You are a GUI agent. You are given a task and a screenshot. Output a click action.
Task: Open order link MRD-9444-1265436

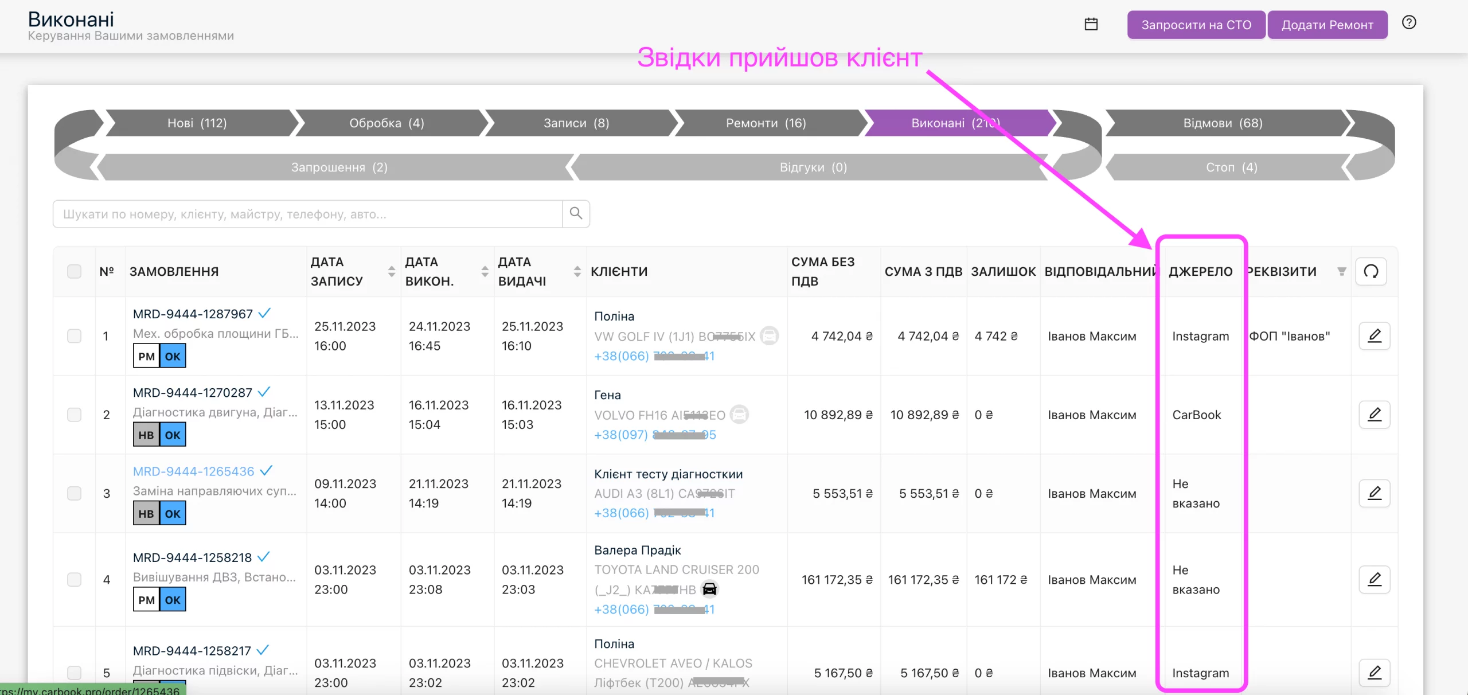[193, 471]
